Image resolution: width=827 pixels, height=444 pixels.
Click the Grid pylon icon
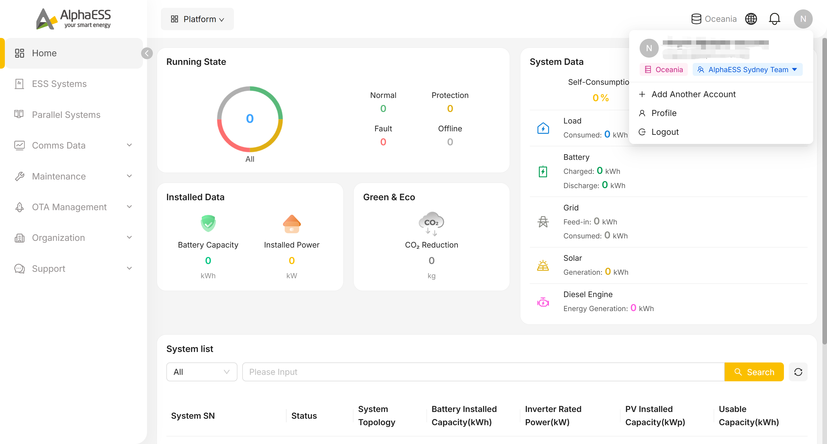tap(543, 222)
